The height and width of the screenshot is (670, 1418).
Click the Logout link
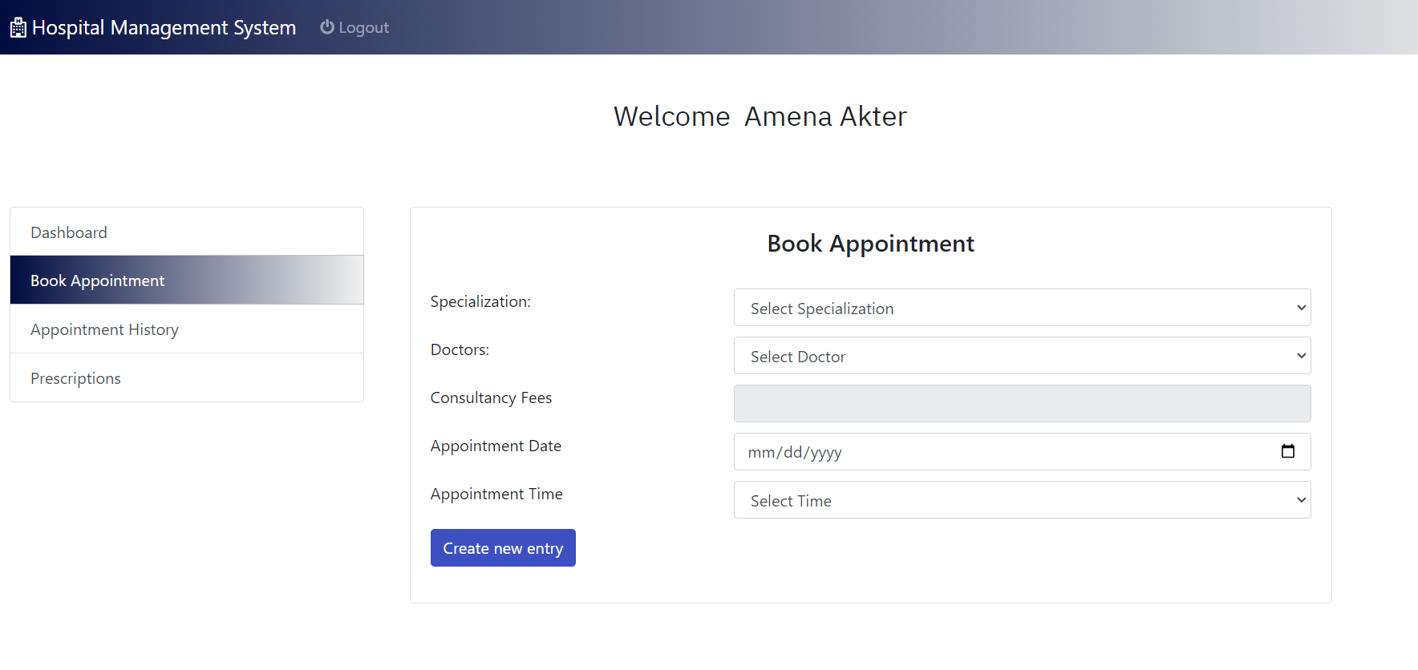coord(354,27)
